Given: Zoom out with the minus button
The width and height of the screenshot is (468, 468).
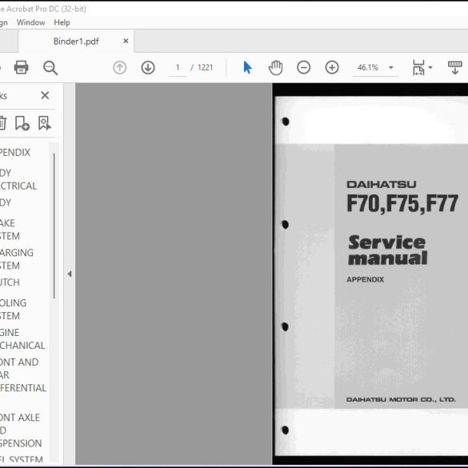Looking at the screenshot, I should [x=303, y=68].
